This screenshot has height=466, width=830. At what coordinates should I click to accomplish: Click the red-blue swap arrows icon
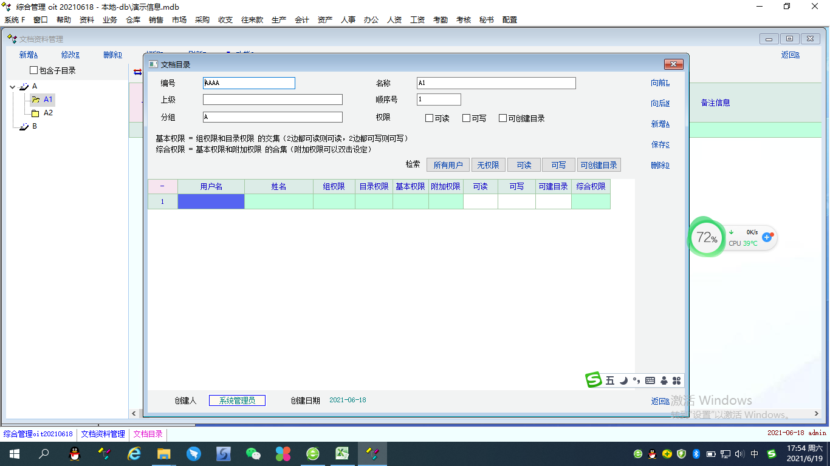[137, 72]
